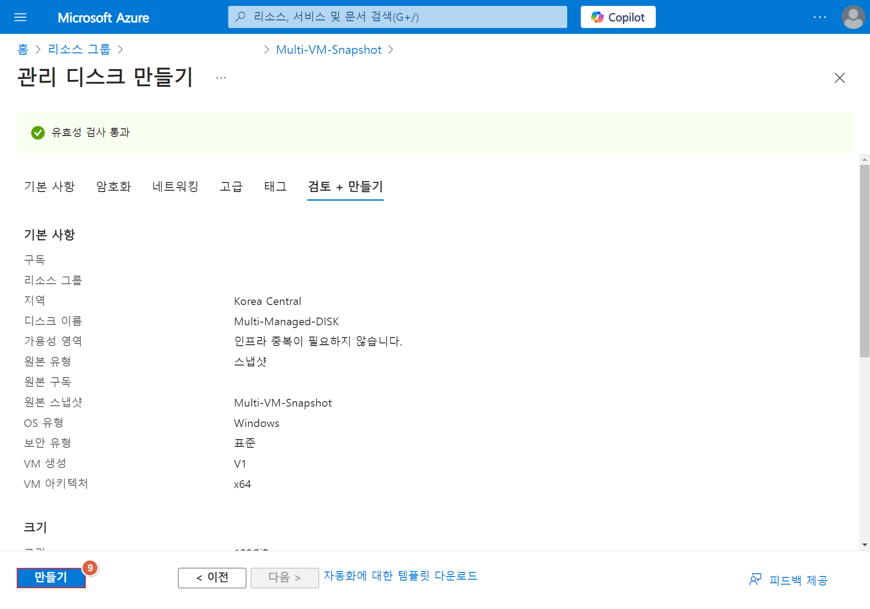Open the 네트워킹 tab
The height and width of the screenshot is (609, 870).
175,186
